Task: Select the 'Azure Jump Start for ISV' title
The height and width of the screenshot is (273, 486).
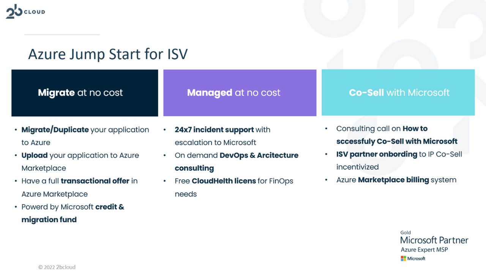Action: tap(108, 54)
